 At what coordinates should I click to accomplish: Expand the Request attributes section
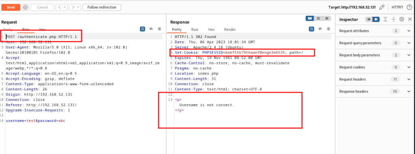[374, 31]
